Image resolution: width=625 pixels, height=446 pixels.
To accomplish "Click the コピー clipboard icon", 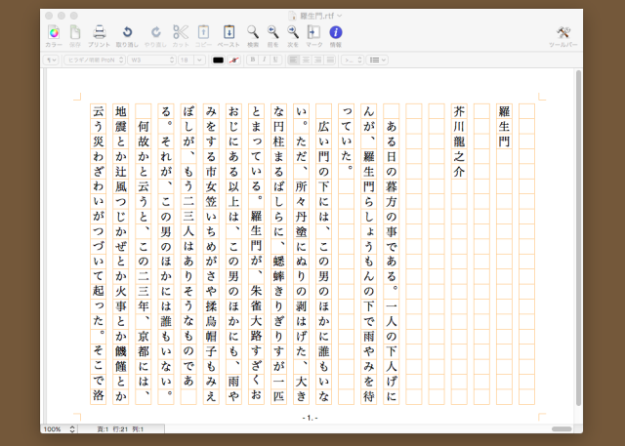I will pyautogui.click(x=203, y=32).
